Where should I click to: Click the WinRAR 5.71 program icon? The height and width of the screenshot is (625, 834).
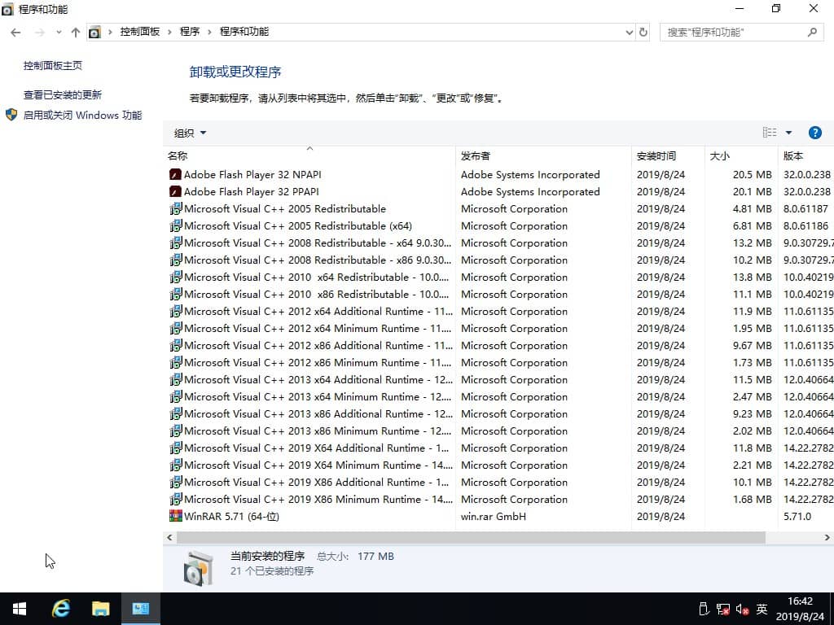[x=176, y=516]
